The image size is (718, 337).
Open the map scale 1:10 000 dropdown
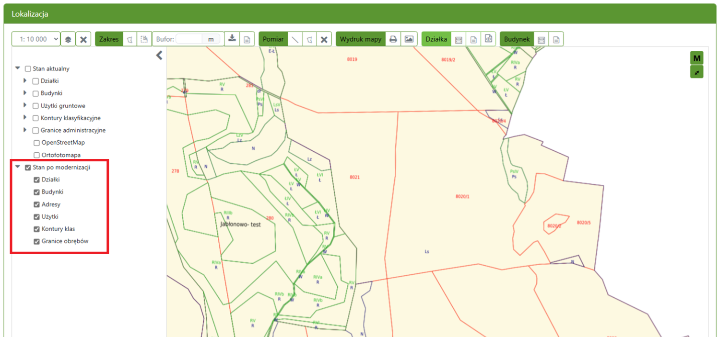[36, 39]
